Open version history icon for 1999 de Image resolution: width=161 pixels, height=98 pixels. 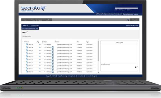53,47
